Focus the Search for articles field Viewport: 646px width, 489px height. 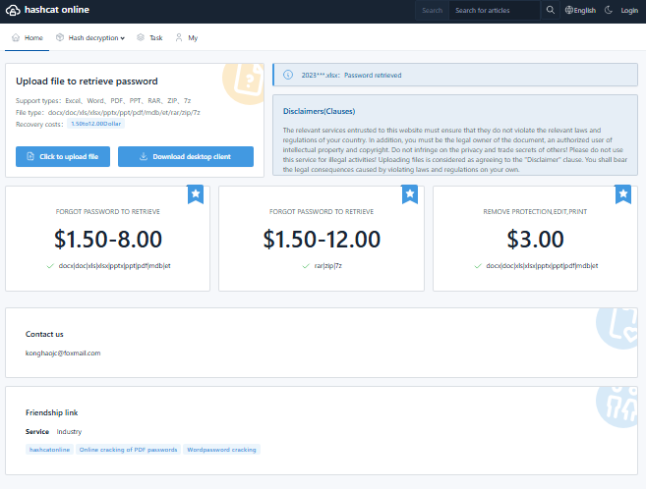coord(495,10)
